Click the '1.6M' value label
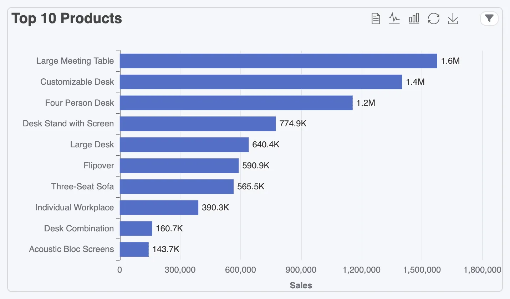Screen dimensions: 510x299 tap(450, 61)
